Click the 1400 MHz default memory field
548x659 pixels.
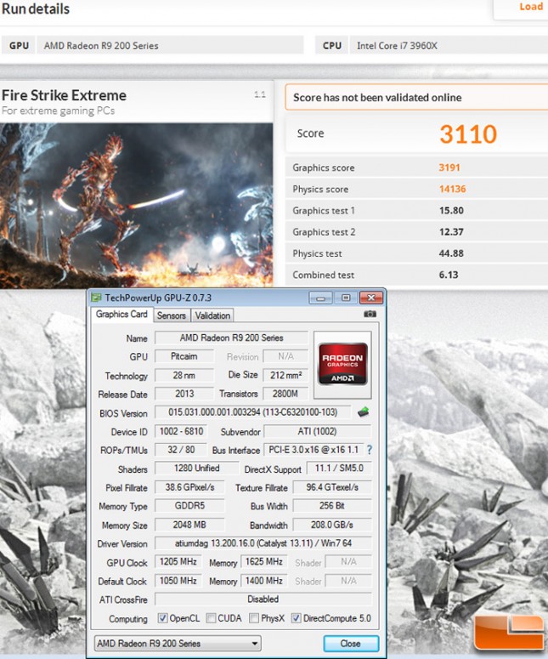pos(263,581)
